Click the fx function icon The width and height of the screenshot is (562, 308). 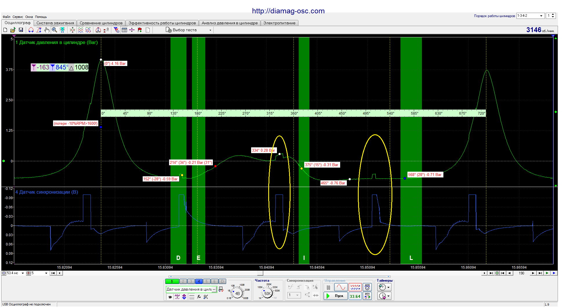(199, 297)
